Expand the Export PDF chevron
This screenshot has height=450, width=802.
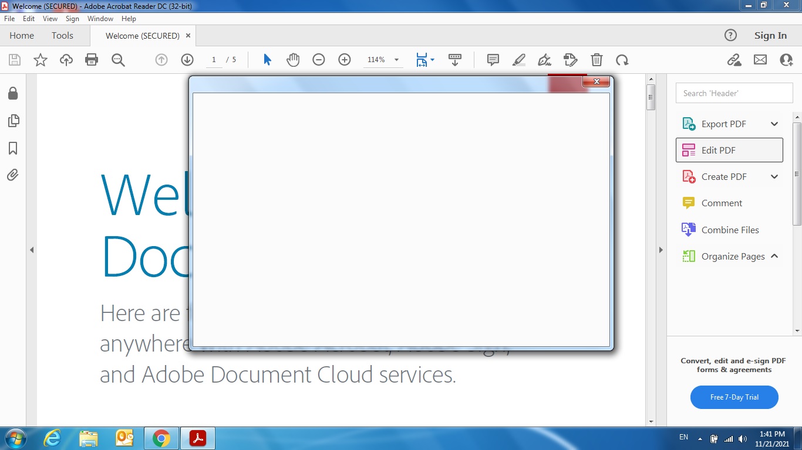774,124
